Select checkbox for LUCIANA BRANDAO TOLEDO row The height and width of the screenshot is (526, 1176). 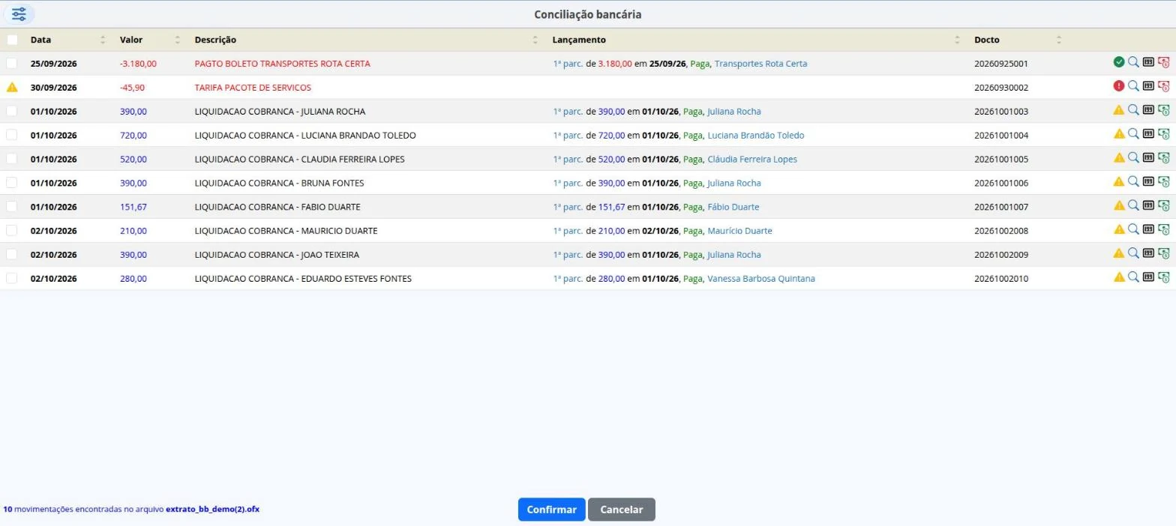pos(12,135)
